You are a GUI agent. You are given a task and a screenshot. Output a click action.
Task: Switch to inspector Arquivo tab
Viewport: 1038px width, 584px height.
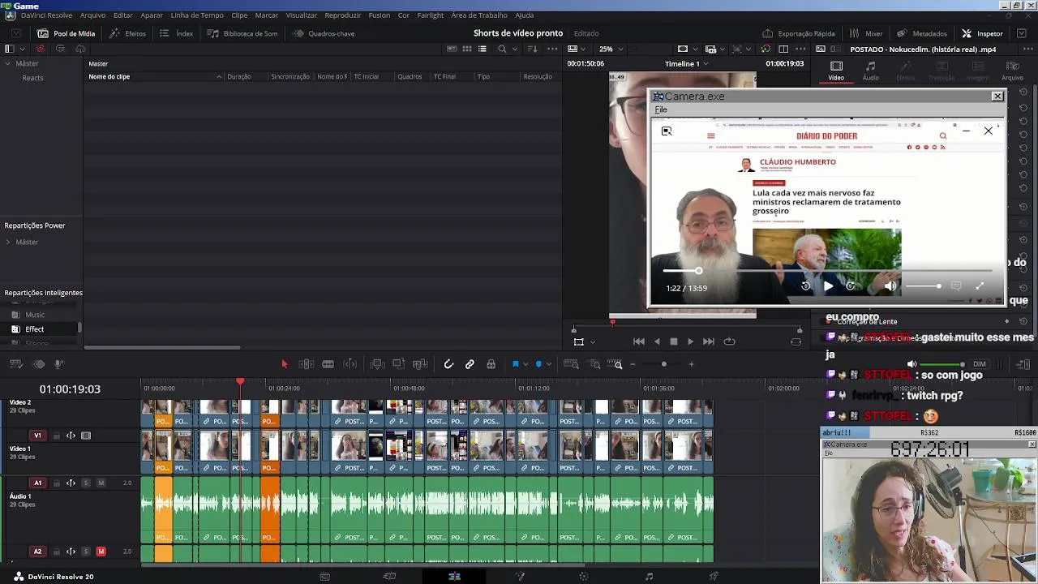1013,71
